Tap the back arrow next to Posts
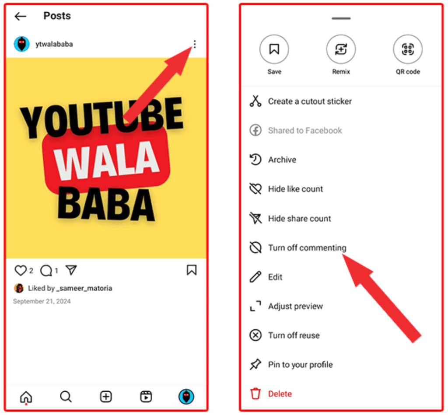448x415 pixels. pos(20,16)
